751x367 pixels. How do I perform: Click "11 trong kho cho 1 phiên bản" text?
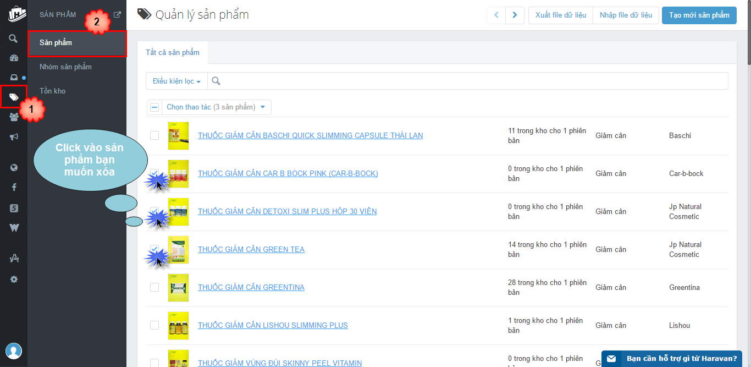547,135
